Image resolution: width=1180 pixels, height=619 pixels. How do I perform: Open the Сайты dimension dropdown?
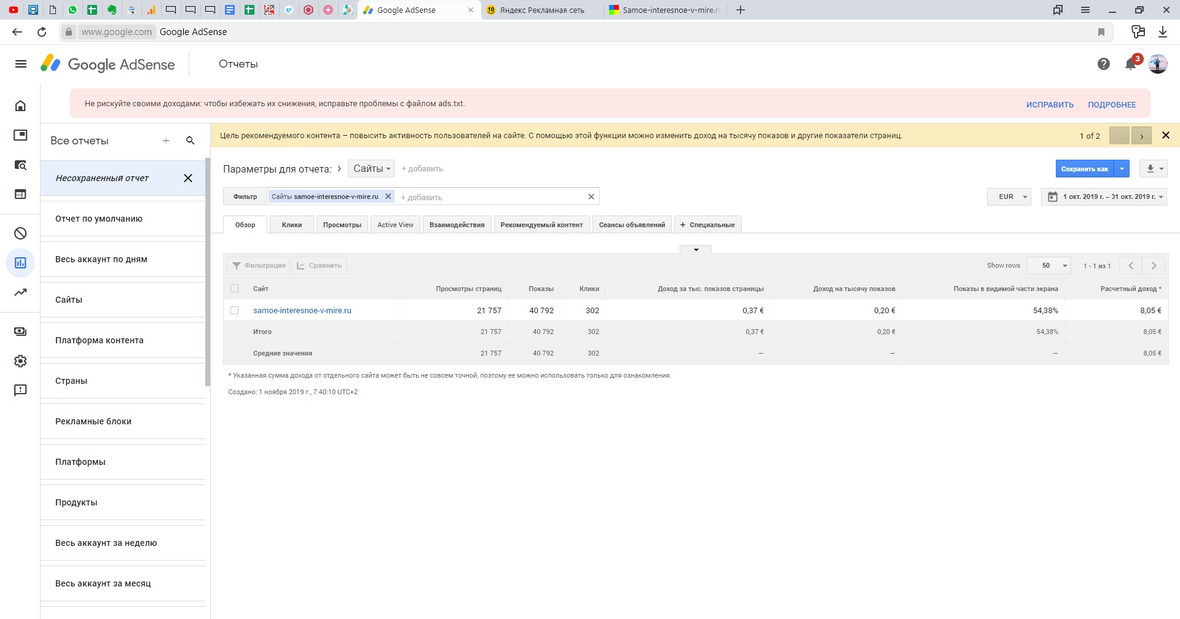coord(371,169)
